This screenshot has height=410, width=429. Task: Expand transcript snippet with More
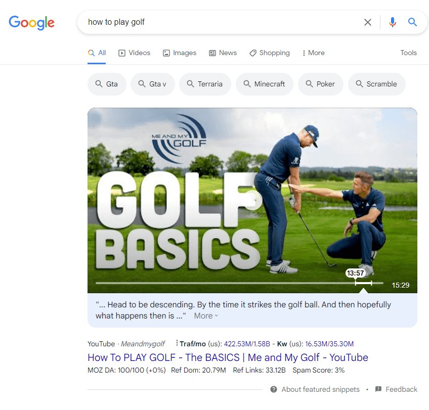coord(206,316)
